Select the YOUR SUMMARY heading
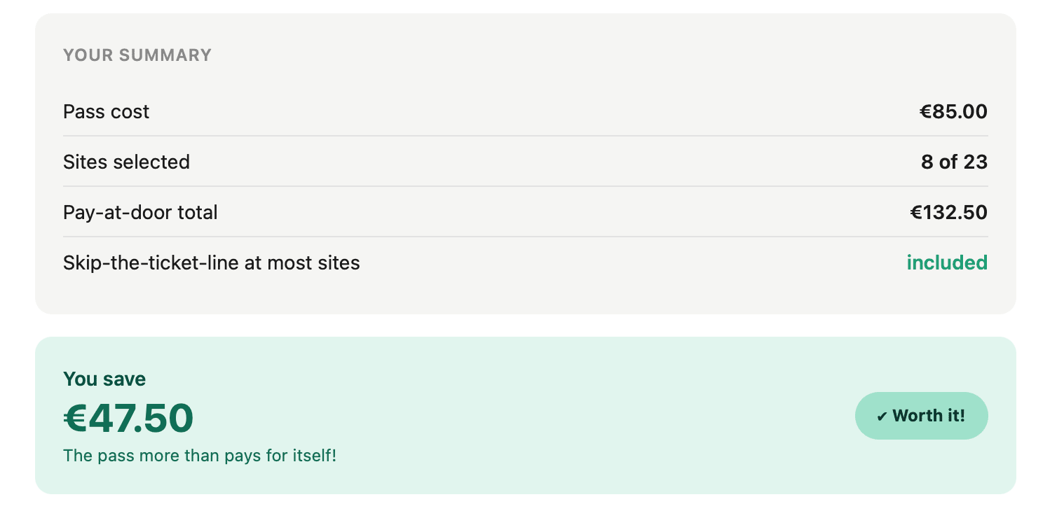This screenshot has width=1057, height=511. click(x=137, y=55)
